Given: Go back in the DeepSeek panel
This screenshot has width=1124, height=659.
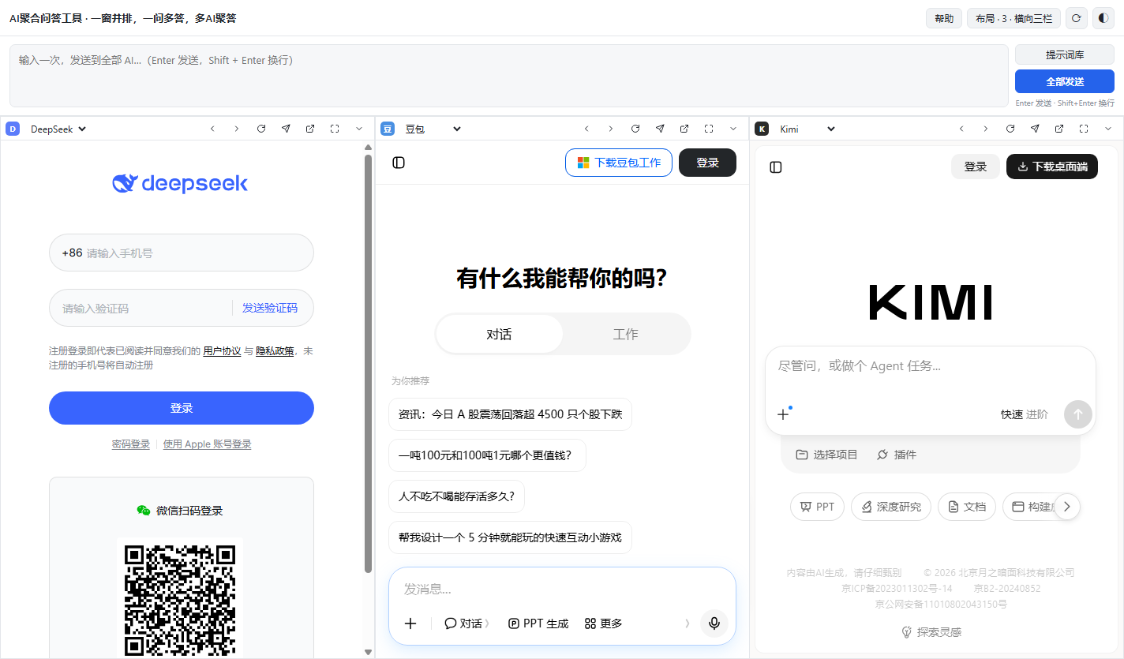Looking at the screenshot, I should click(x=212, y=129).
